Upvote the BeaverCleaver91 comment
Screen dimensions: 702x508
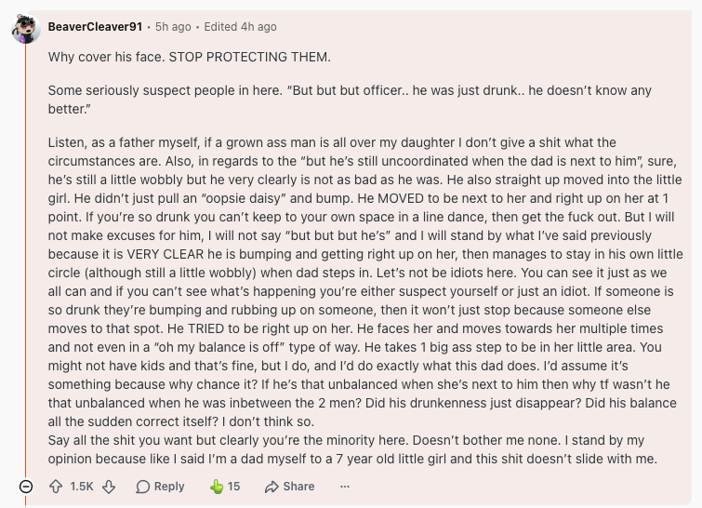pyautogui.click(x=56, y=487)
